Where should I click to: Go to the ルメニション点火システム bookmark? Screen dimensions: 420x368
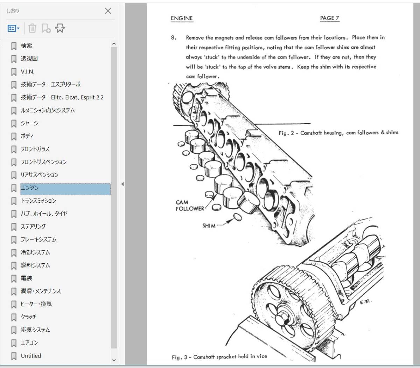[48, 110]
